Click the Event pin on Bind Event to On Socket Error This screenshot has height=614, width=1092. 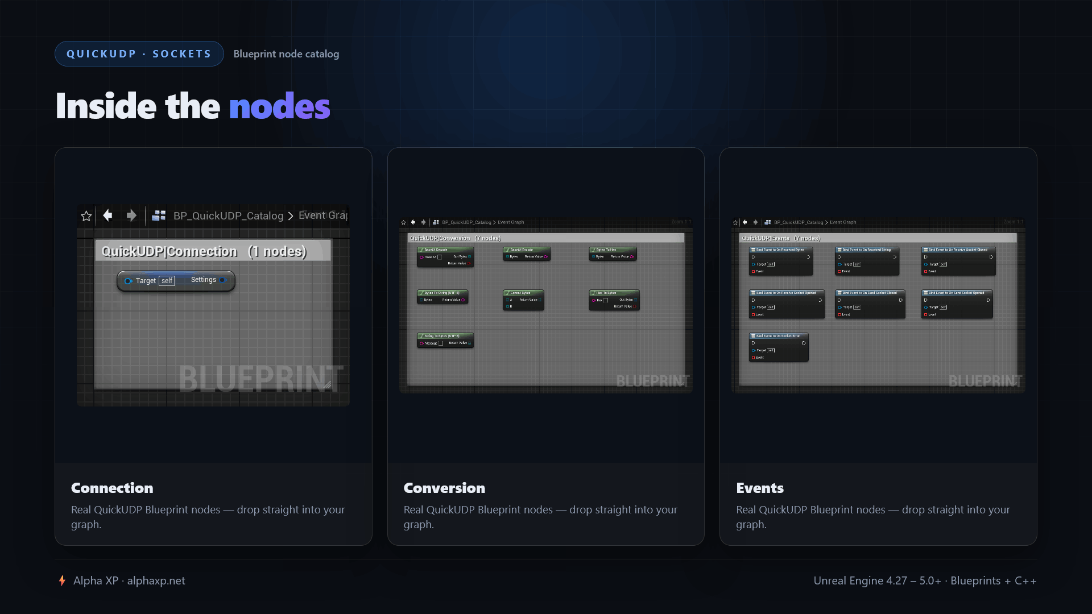(x=754, y=358)
